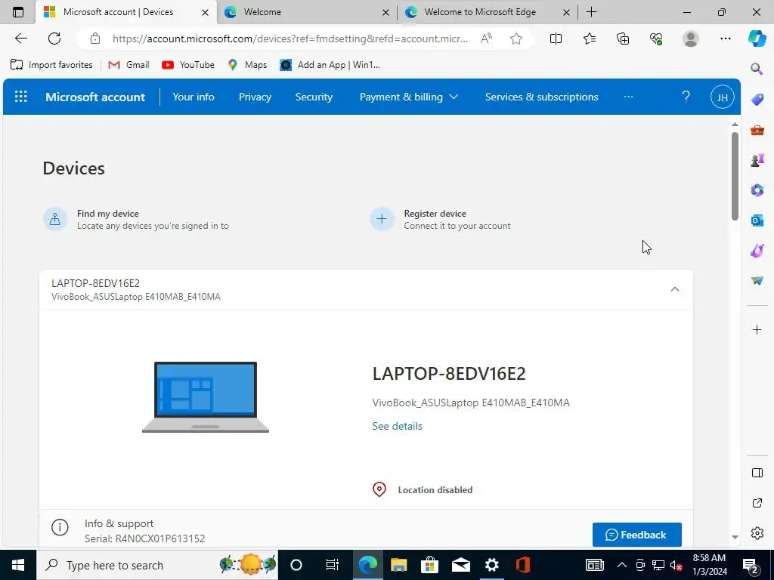This screenshot has width=774, height=580.
Task: Show more navigation items ellipsis
Action: (628, 97)
